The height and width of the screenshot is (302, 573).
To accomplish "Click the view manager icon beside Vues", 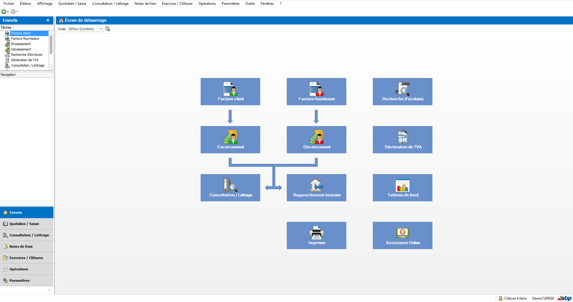I will [108, 29].
